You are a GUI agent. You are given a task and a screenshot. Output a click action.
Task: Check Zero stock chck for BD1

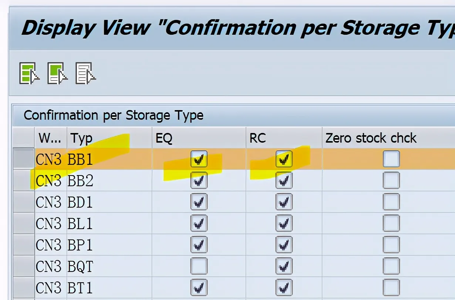(x=391, y=202)
